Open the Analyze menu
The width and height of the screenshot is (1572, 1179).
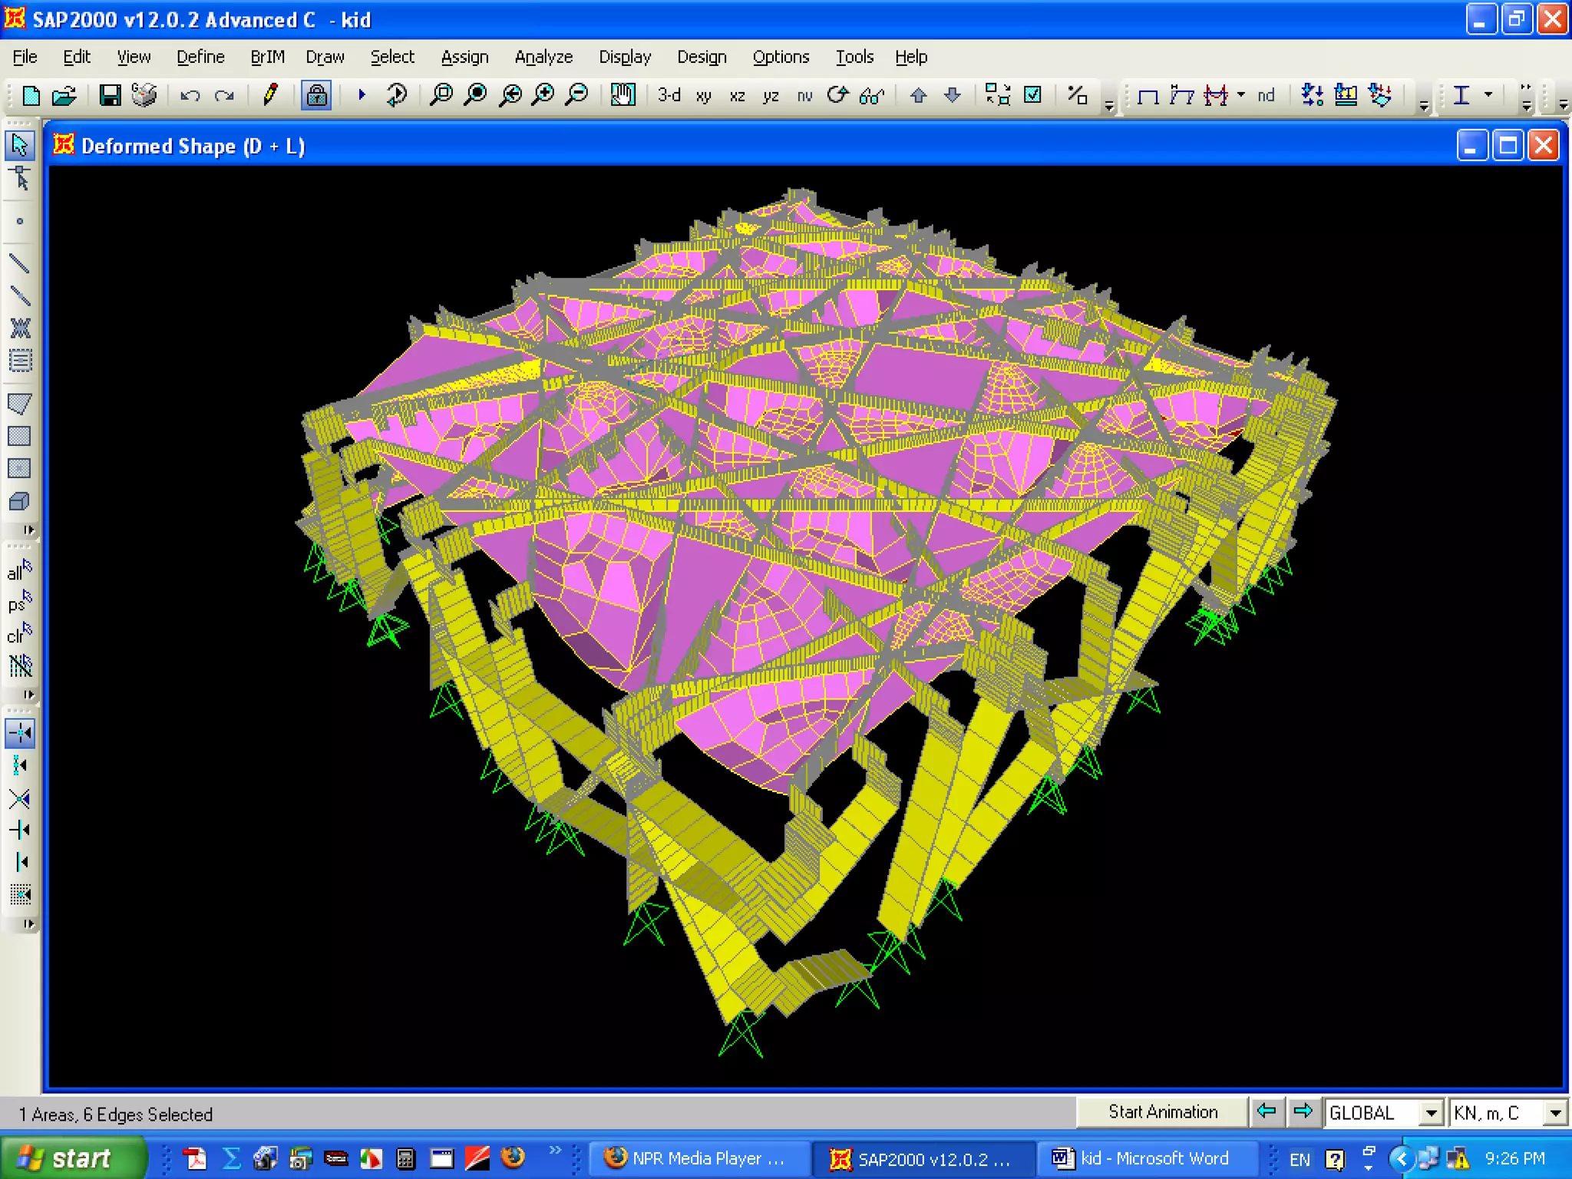coord(543,57)
